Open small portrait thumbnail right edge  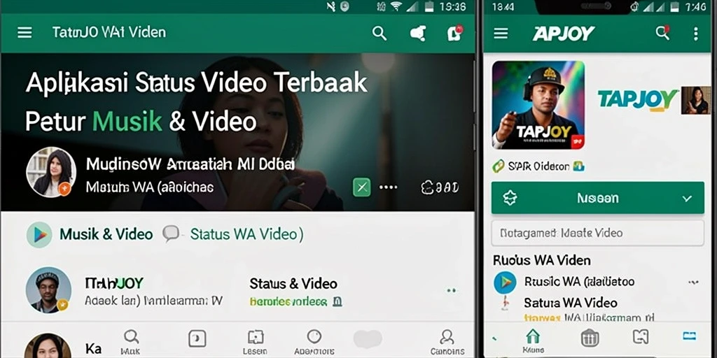(695, 100)
